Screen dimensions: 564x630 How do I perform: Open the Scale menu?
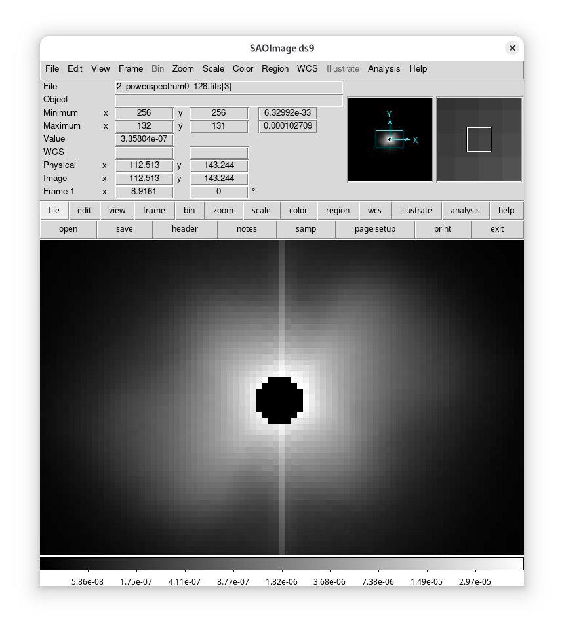coord(213,68)
